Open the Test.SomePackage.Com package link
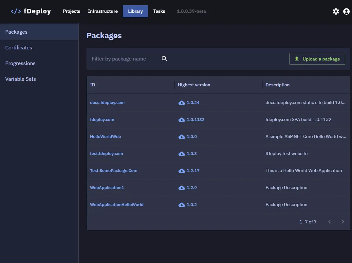352x263 pixels. [114, 171]
